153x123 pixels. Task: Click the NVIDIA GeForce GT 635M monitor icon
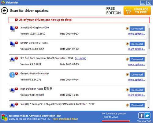(13, 44)
